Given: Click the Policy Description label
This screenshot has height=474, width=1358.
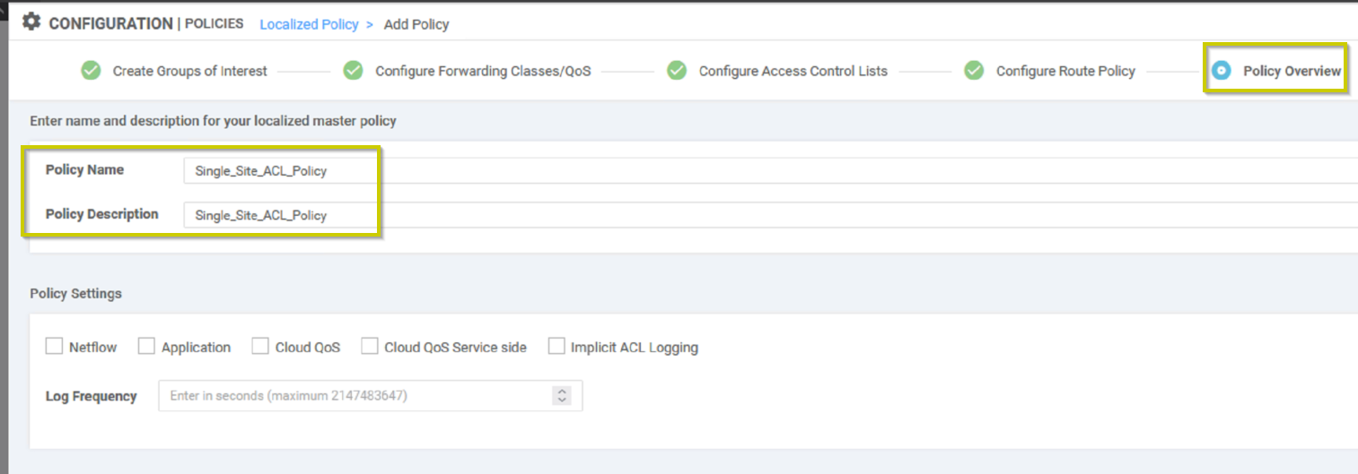Looking at the screenshot, I should point(101,214).
